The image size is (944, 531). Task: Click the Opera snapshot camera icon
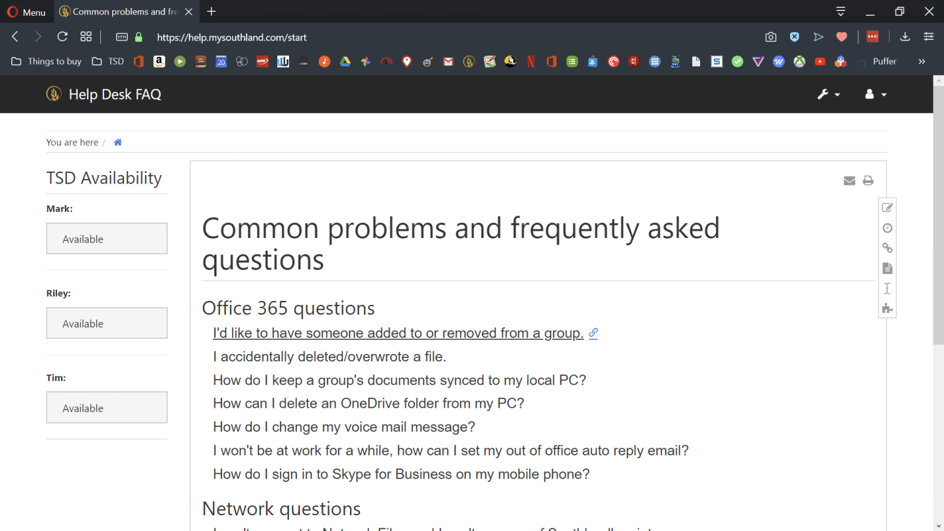click(x=771, y=37)
